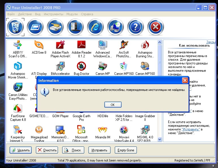
Task: Click the Empty Gone button
Action: [126, 150]
